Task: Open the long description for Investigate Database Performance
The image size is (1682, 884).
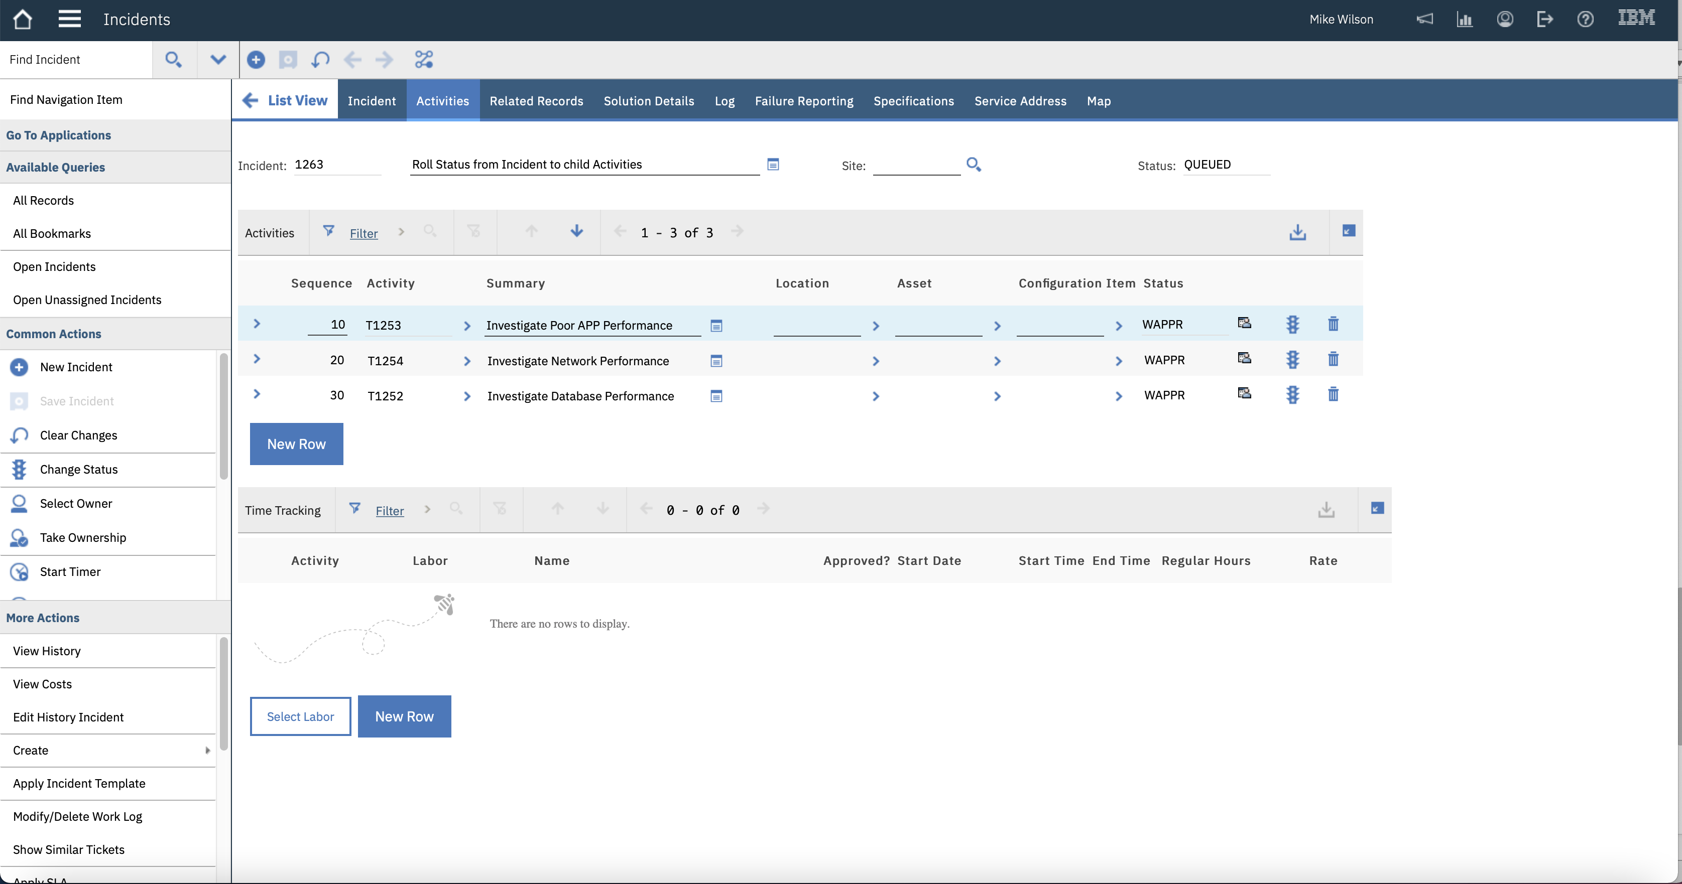Action: pos(715,396)
